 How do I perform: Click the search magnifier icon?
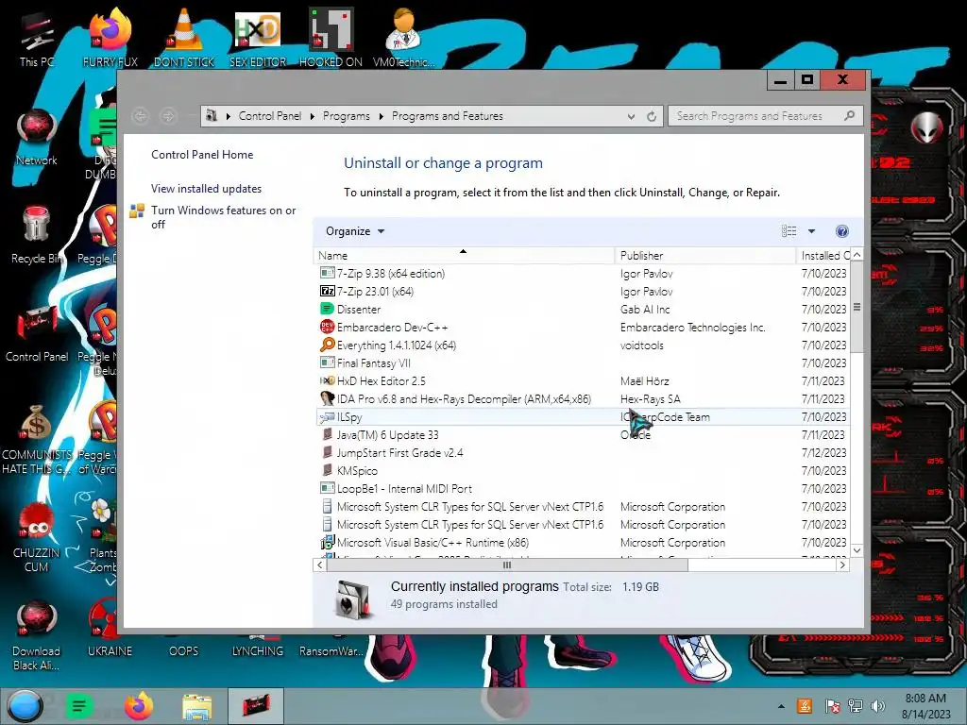click(849, 115)
